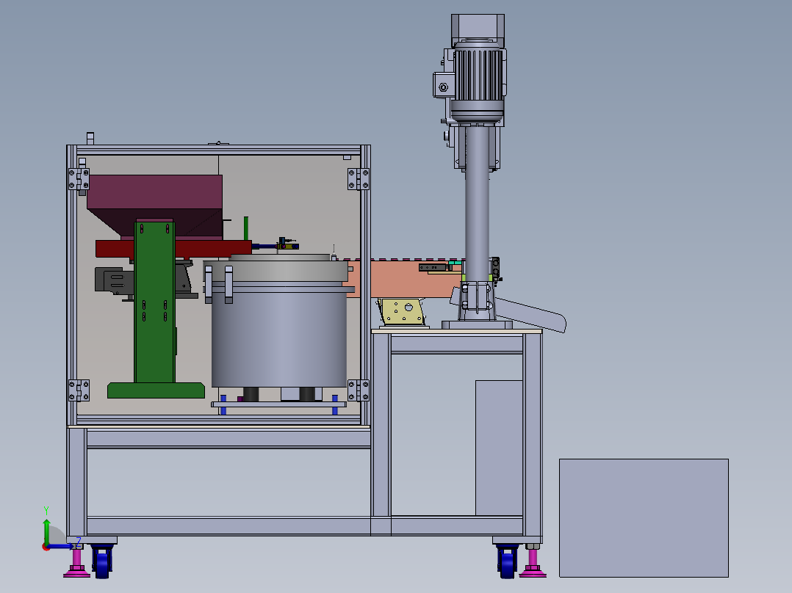Select the thin green vertical rod near hopper
Screen dimensions: 792x593
[x=246, y=229]
